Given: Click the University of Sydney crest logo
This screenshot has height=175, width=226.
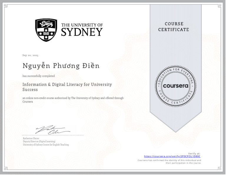Looking at the screenshot, I should coord(46,30).
